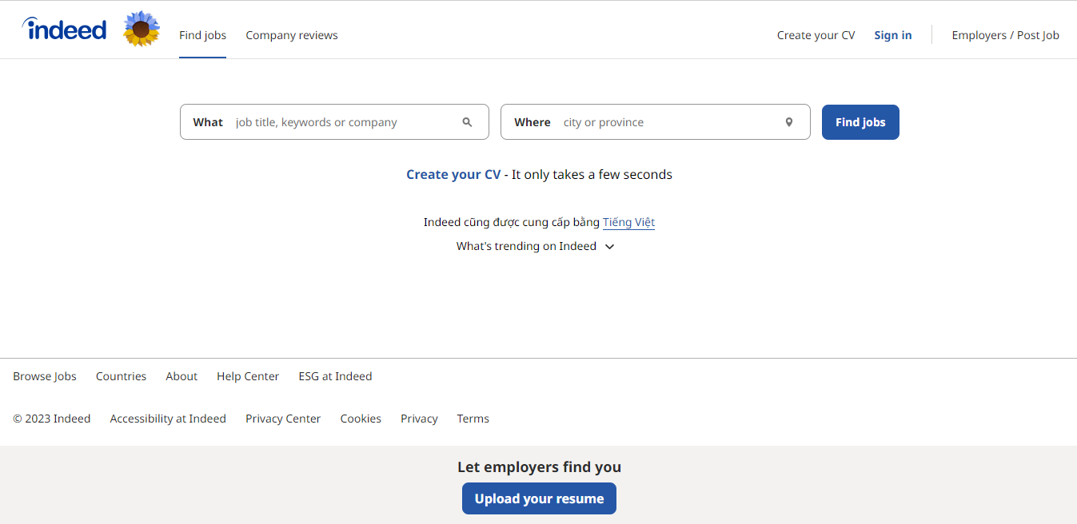Open the Privacy Center link
The image size is (1077, 524).
point(283,419)
